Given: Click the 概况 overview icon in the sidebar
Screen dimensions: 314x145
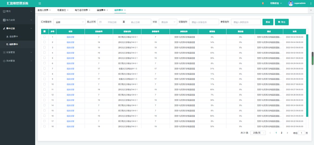Looking at the screenshot, I should point(4,11).
